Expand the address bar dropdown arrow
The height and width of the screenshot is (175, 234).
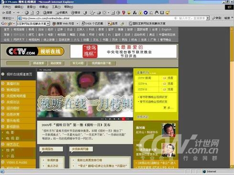click(x=208, y=18)
